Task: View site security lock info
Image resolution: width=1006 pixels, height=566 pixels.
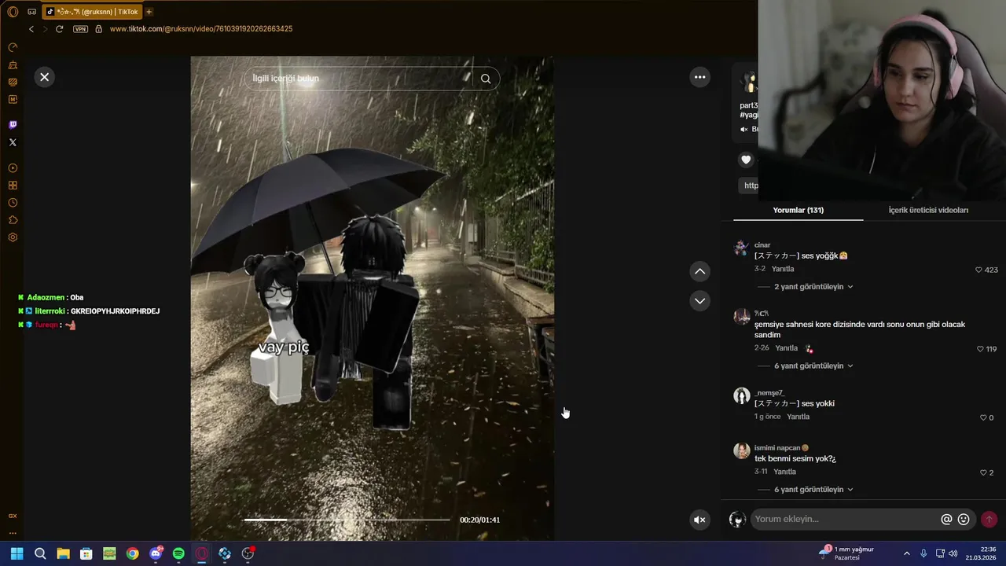Action: pyautogui.click(x=98, y=29)
